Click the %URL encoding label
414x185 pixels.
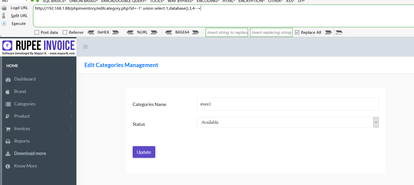(x=142, y=32)
